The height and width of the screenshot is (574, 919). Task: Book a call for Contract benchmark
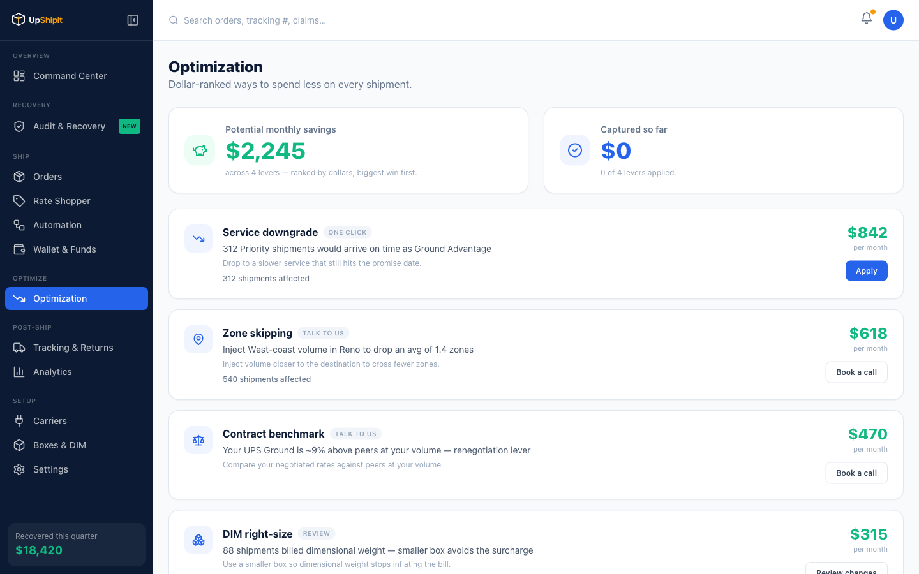click(x=856, y=473)
